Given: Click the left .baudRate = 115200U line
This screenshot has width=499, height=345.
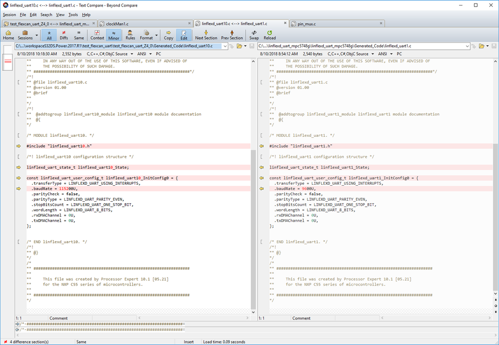Looking at the screenshot, I should tap(138, 189).
